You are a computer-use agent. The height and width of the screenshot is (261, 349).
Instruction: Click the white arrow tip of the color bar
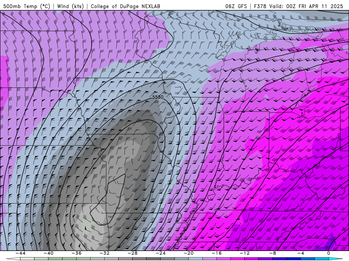(x=13, y=259)
